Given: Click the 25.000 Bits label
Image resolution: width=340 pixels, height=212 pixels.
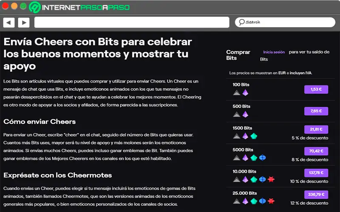Looking at the screenshot, I should [x=245, y=193].
